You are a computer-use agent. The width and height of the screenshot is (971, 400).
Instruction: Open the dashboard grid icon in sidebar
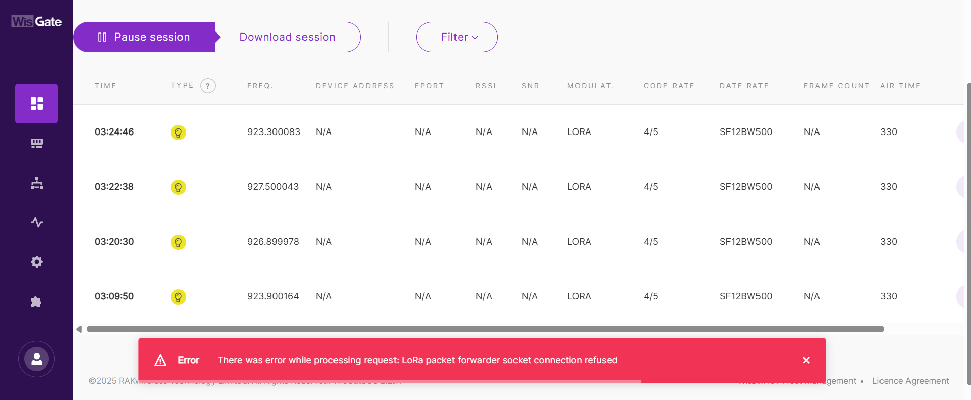pos(37,104)
